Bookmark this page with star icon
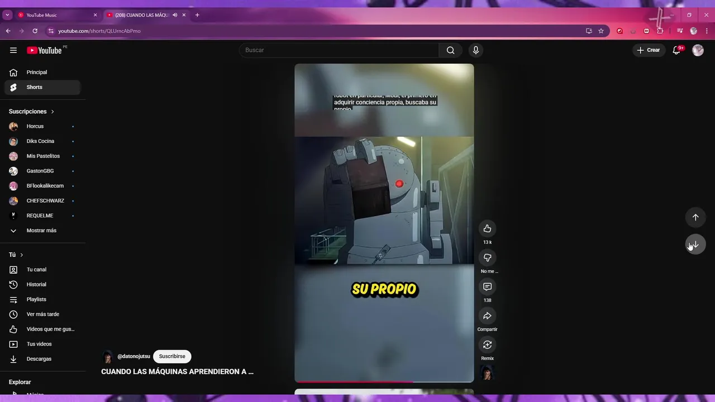The image size is (715, 402). (x=601, y=31)
